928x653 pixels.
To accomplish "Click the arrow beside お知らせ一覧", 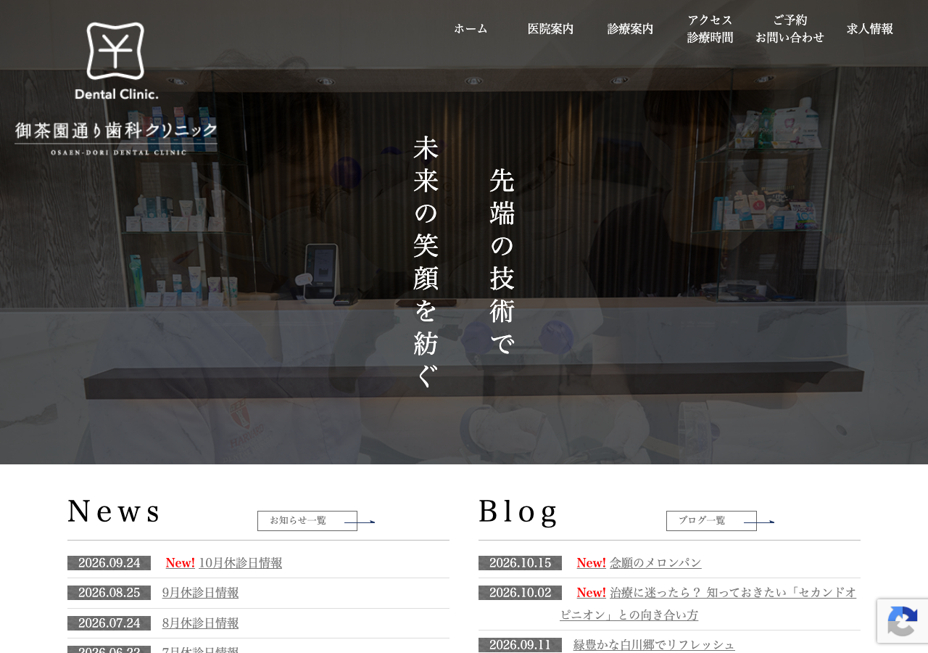I will tap(360, 522).
